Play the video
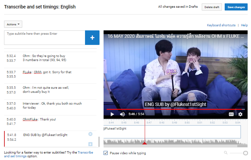The height and width of the screenshot is (160, 251). (x=112, y=114)
